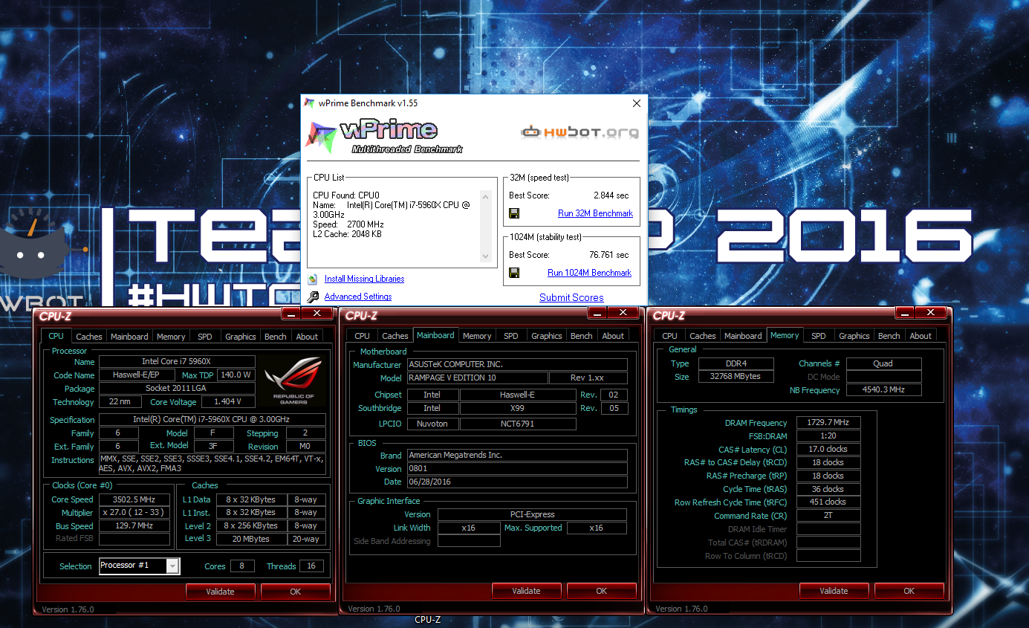Screen dimensions: 1029x628
Task: Click the LPCIO value NCT6791
Action: click(x=518, y=424)
